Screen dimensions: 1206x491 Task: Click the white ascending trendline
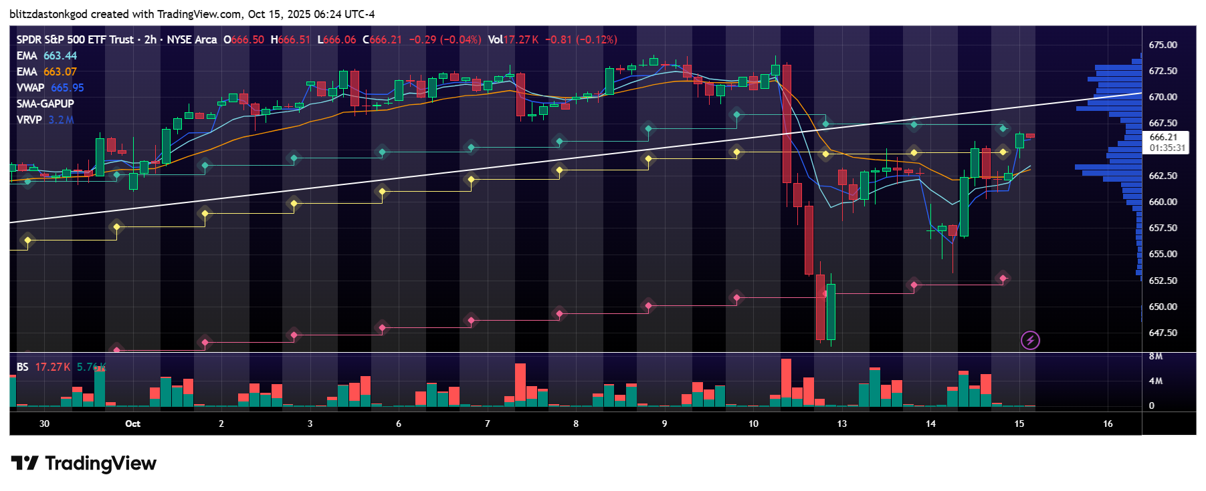[575, 158]
